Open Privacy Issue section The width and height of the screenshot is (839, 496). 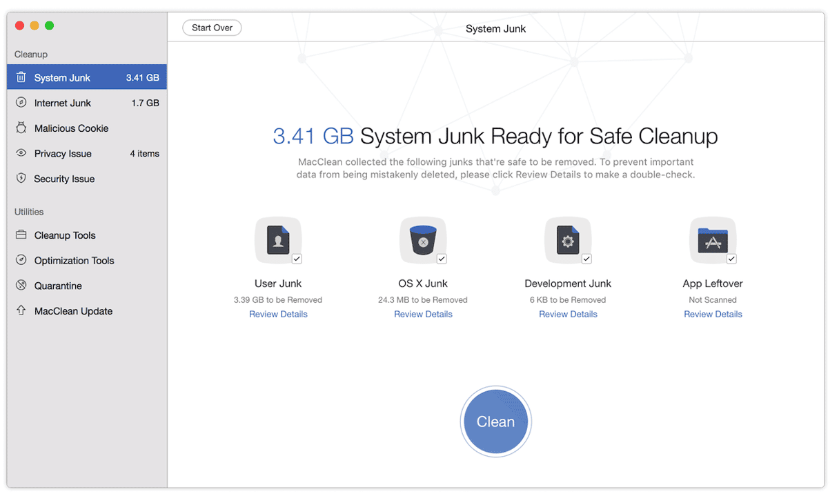point(87,153)
